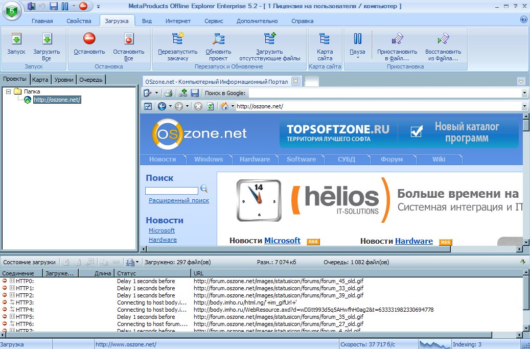Select the http://oszone.net/ project in tree
530x349 pixels.
click(57, 100)
